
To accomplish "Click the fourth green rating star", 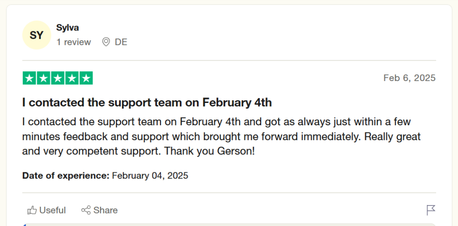I will click(72, 78).
